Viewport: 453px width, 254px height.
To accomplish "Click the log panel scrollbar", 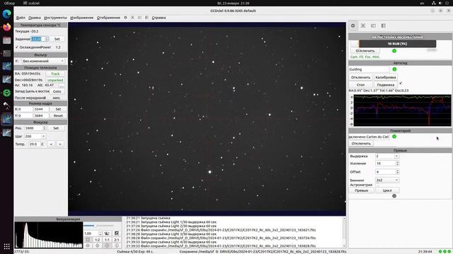I will (344, 232).
